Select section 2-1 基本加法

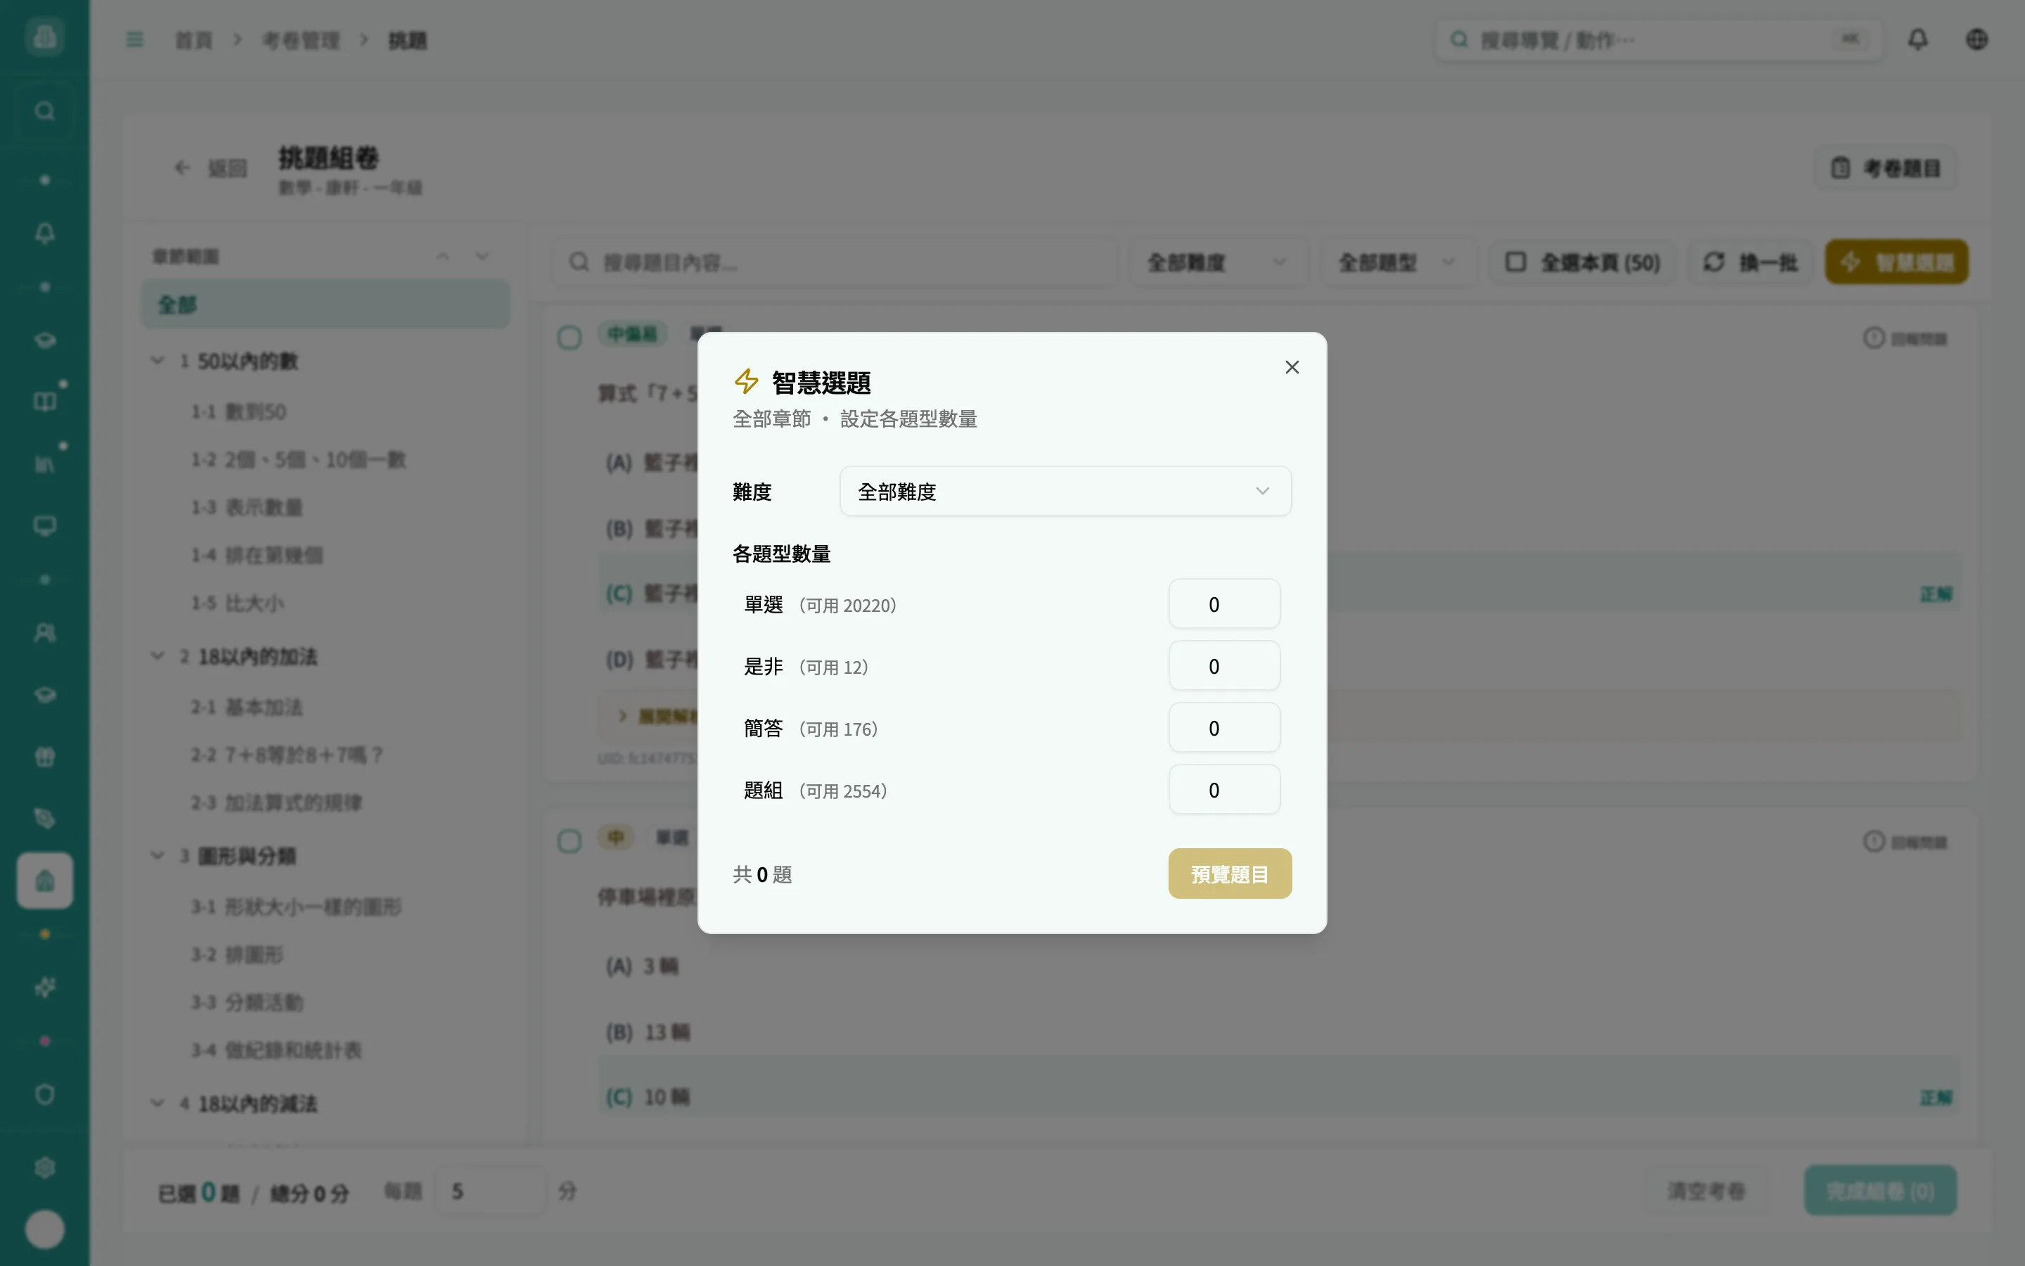coord(247,708)
